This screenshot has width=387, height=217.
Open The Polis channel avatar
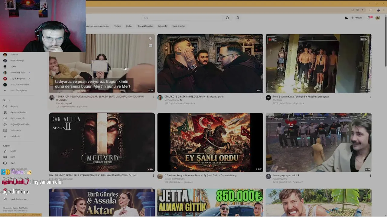coord(268,98)
